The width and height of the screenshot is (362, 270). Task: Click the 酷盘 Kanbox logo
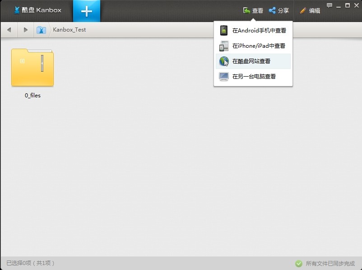point(37,10)
